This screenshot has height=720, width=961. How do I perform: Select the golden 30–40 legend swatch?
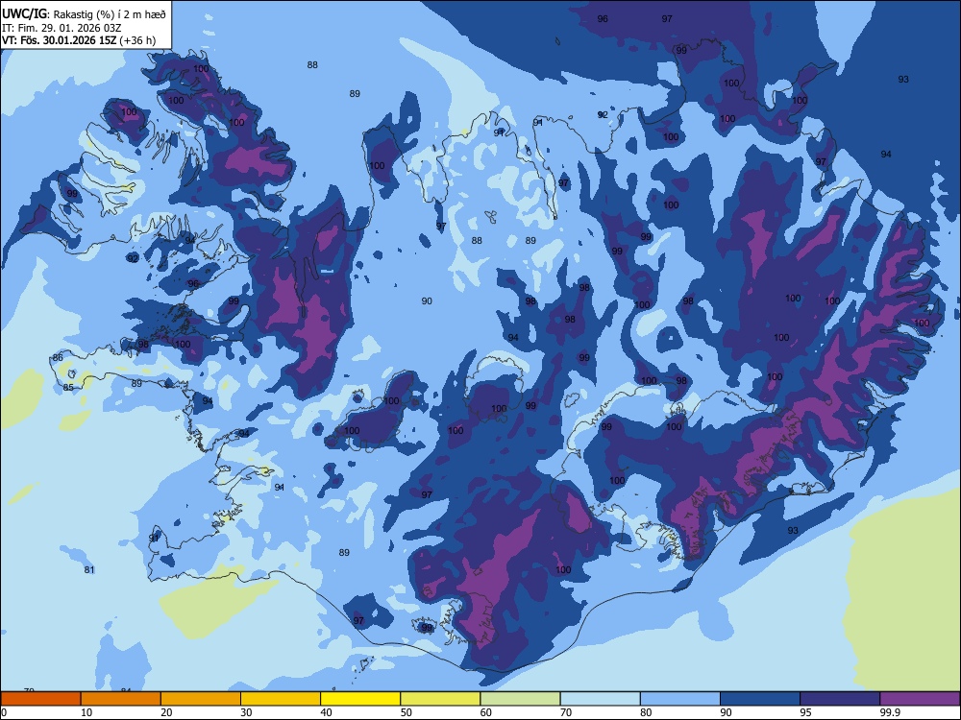click(x=281, y=699)
